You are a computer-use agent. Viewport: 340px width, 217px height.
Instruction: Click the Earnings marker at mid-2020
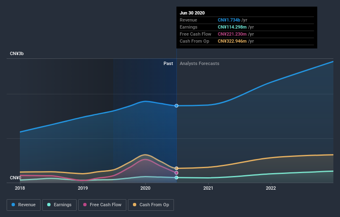[176, 178]
